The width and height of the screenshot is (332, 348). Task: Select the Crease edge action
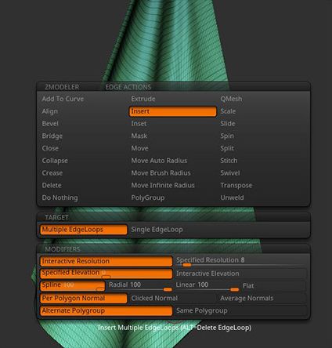click(x=52, y=173)
